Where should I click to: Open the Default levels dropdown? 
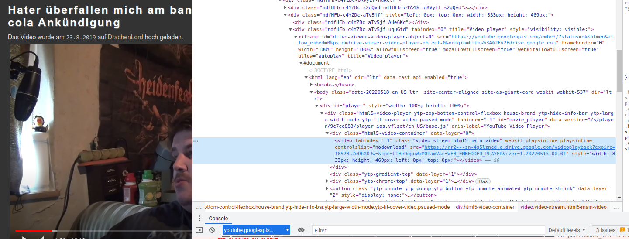[x=567, y=230]
